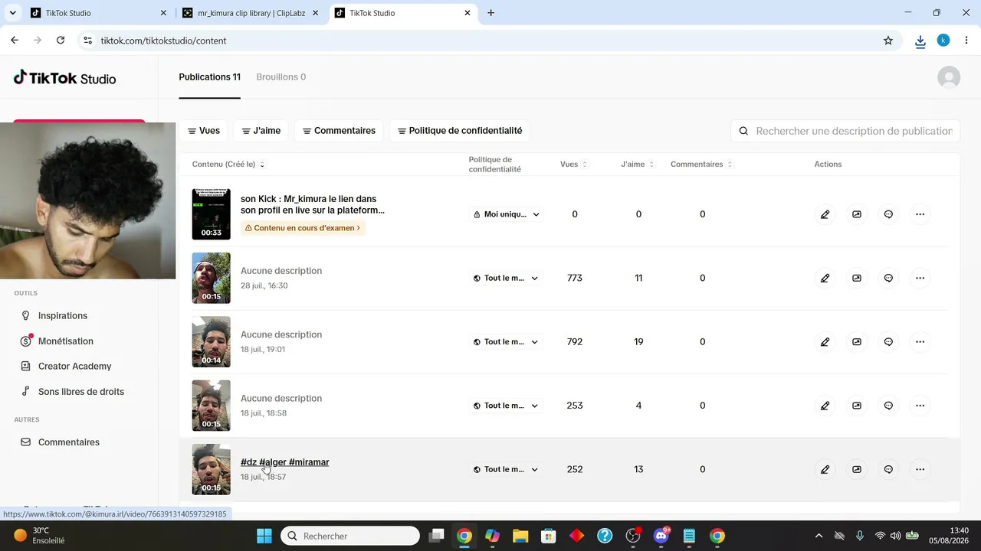Open more options for the 28 juil., 16:30 video
This screenshot has height=551, width=981.
[920, 278]
